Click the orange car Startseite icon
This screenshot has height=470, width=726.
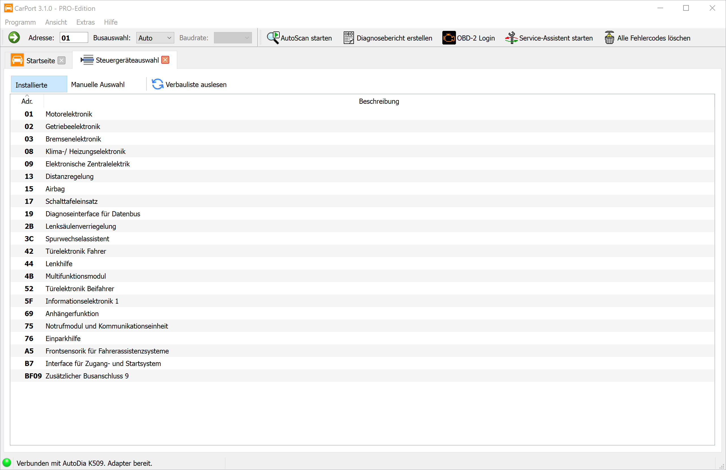(x=17, y=60)
